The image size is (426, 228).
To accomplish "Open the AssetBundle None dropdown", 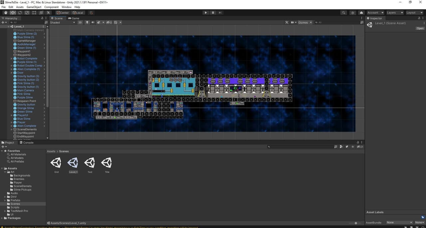I will tap(399, 222).
